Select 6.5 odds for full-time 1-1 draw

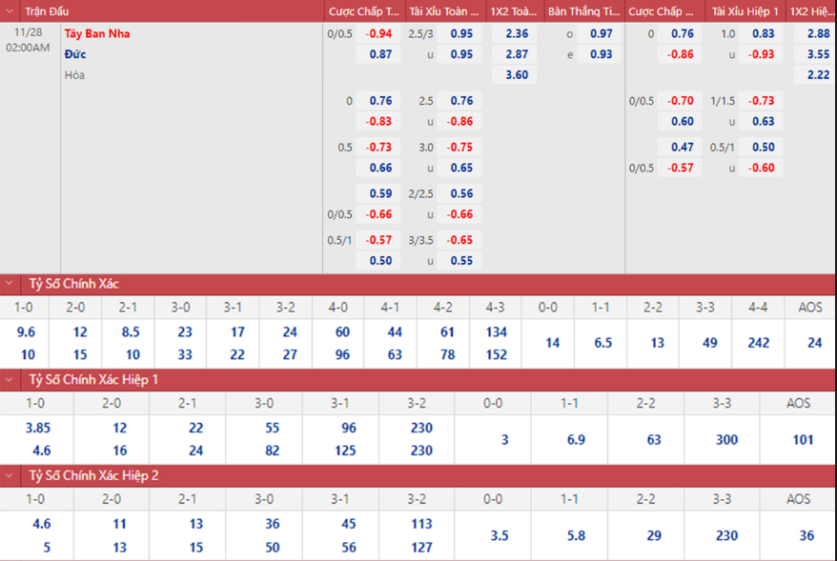(602, 343)
